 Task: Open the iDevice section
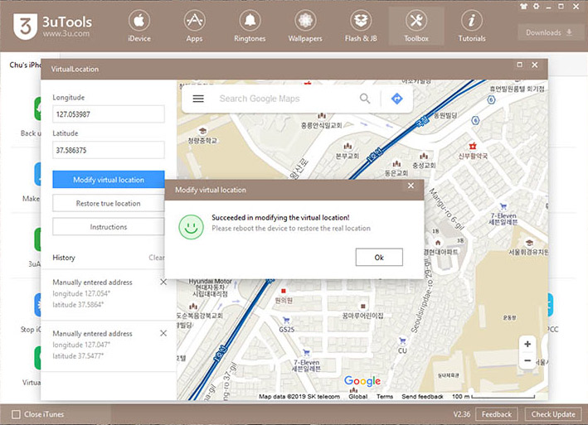pos(139,27)
